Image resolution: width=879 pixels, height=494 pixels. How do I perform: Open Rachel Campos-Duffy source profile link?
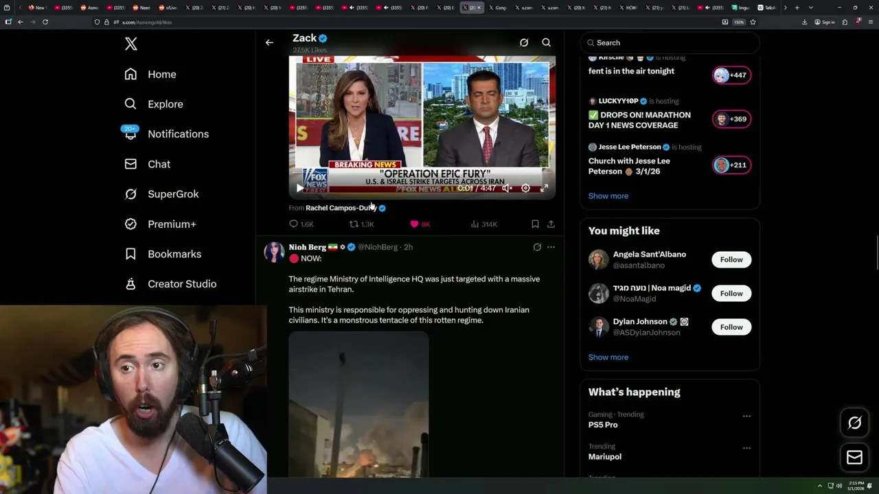tap(341, 208)
